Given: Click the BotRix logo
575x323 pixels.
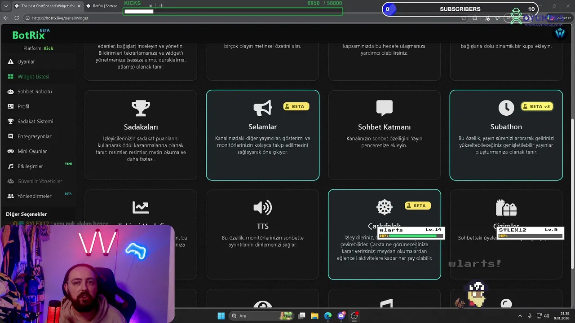Looking at the screenshot, I should [x=28, y=35].
